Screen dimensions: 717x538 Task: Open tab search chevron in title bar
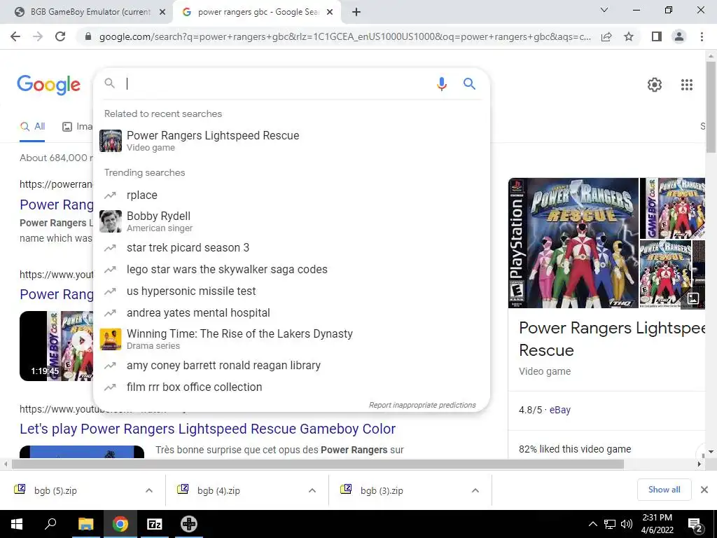[x=604, y=10]
